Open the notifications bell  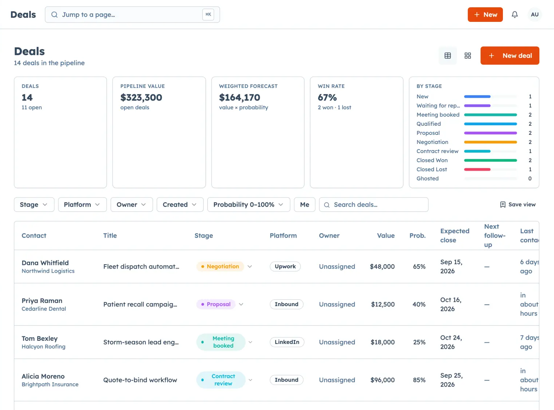coord(515,15)
